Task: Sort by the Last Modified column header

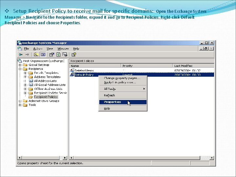Action: tap(193, 66)
